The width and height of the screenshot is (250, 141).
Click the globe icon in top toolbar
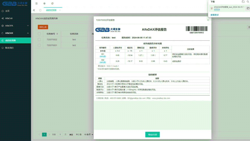click(x=45, y=3)
